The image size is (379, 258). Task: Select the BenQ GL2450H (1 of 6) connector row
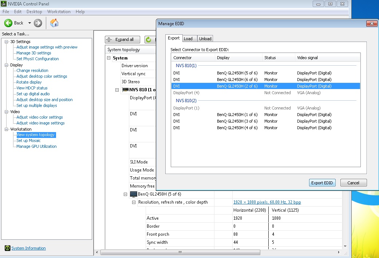tap(266, 115)
